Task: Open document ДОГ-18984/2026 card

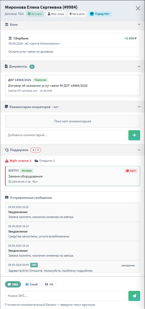Action: click(73, 85)
